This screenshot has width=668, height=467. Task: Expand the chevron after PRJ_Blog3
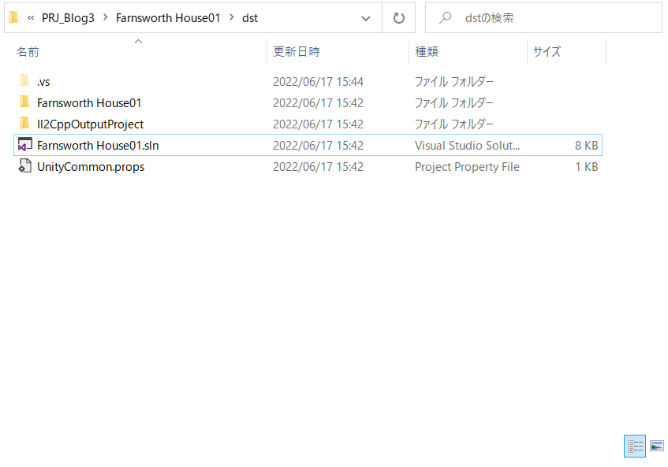coord(105,17)
